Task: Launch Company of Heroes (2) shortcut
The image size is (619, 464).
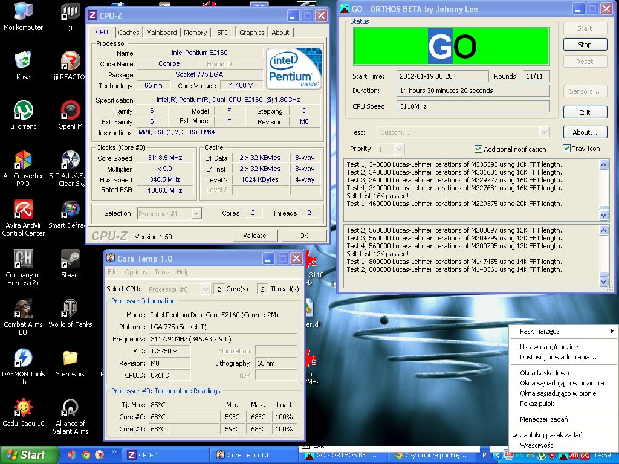Action: 24,259
